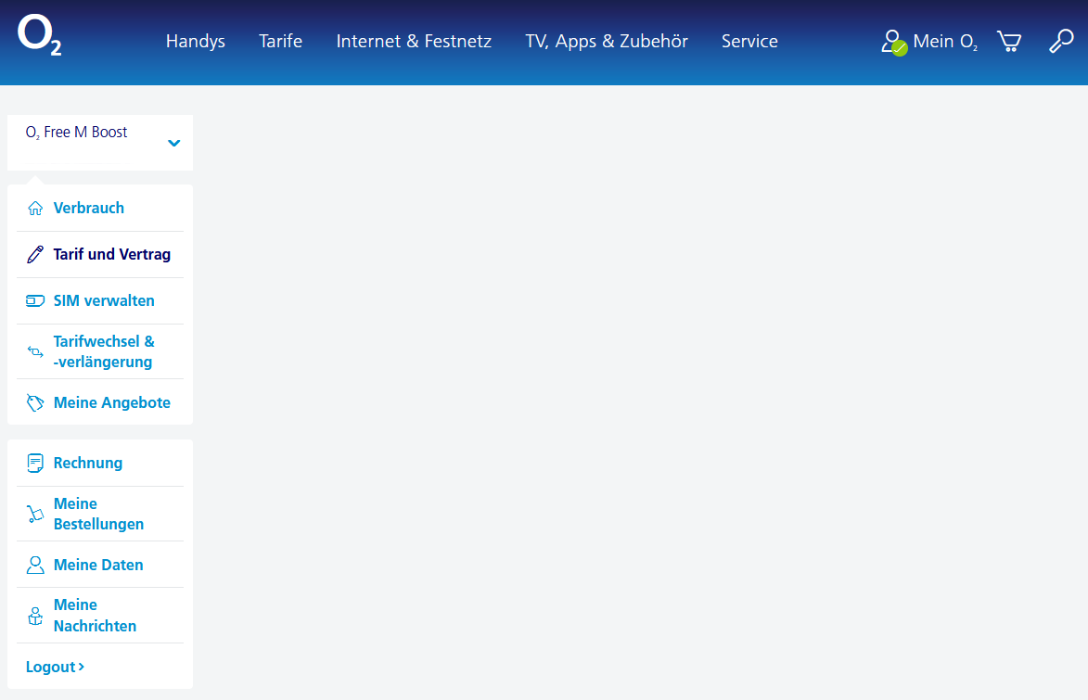
Task: Click the pencil icon beside Tarif und Vertrag
Action: 34,255
